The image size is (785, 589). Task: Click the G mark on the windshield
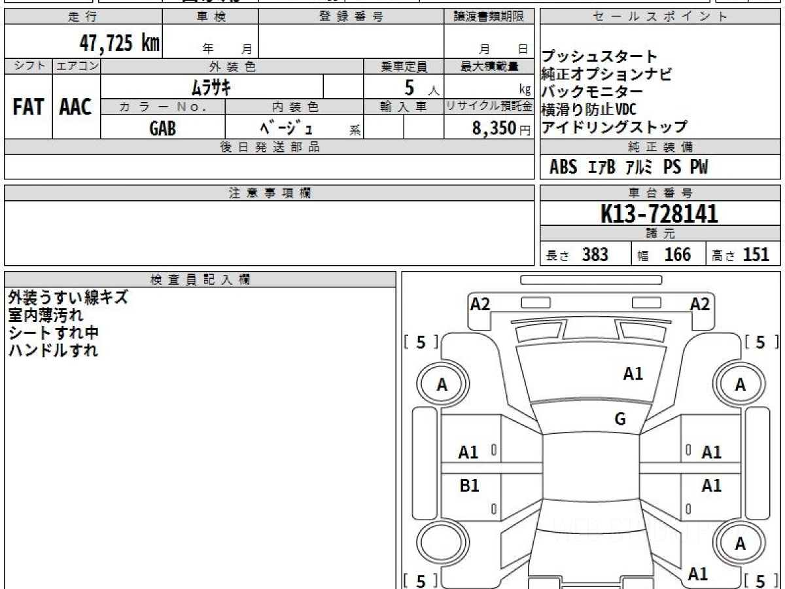click(x=620, y=419)
